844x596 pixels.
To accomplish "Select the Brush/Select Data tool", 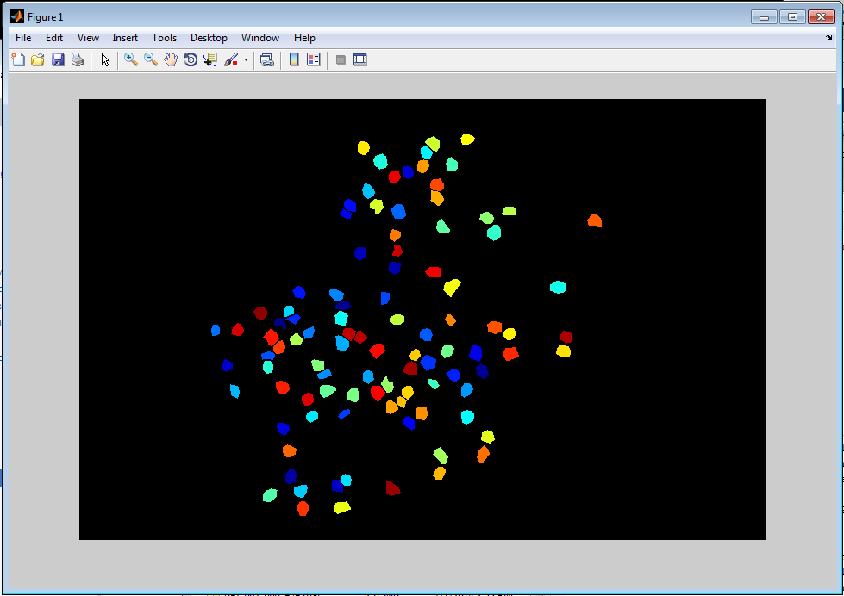I will [231, 59].
